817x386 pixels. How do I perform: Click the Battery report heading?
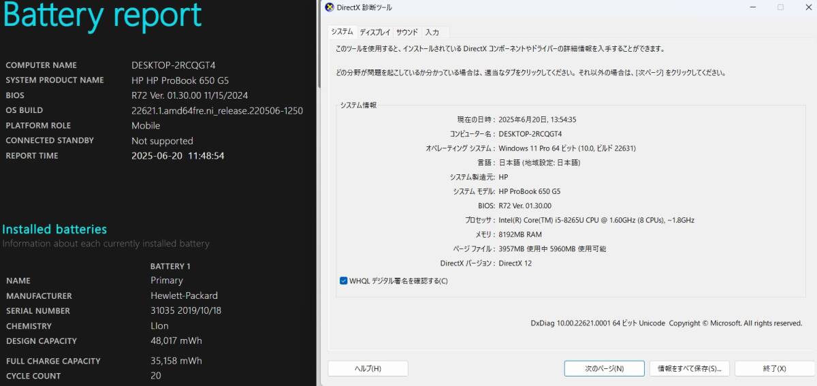pos(103,14)
